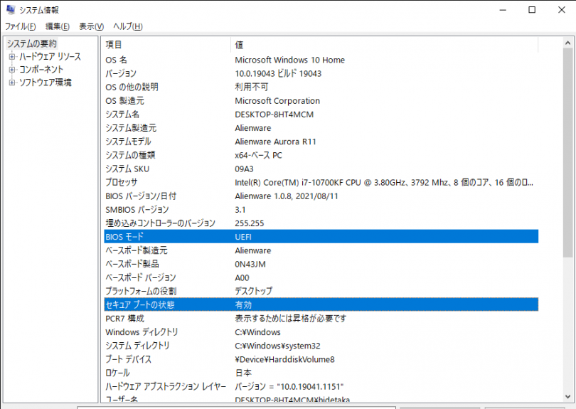Open the 編集(E) menu
This screenshot has width=576, height=409.
(58, 26)
